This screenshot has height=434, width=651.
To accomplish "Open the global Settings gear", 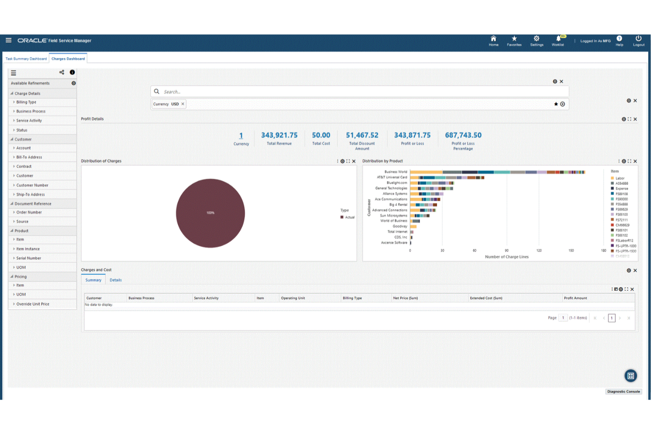I will [537, 39].
